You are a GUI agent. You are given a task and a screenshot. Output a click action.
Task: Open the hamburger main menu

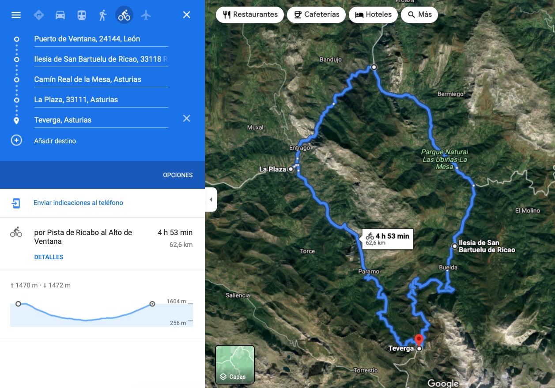tap(16, 15)
